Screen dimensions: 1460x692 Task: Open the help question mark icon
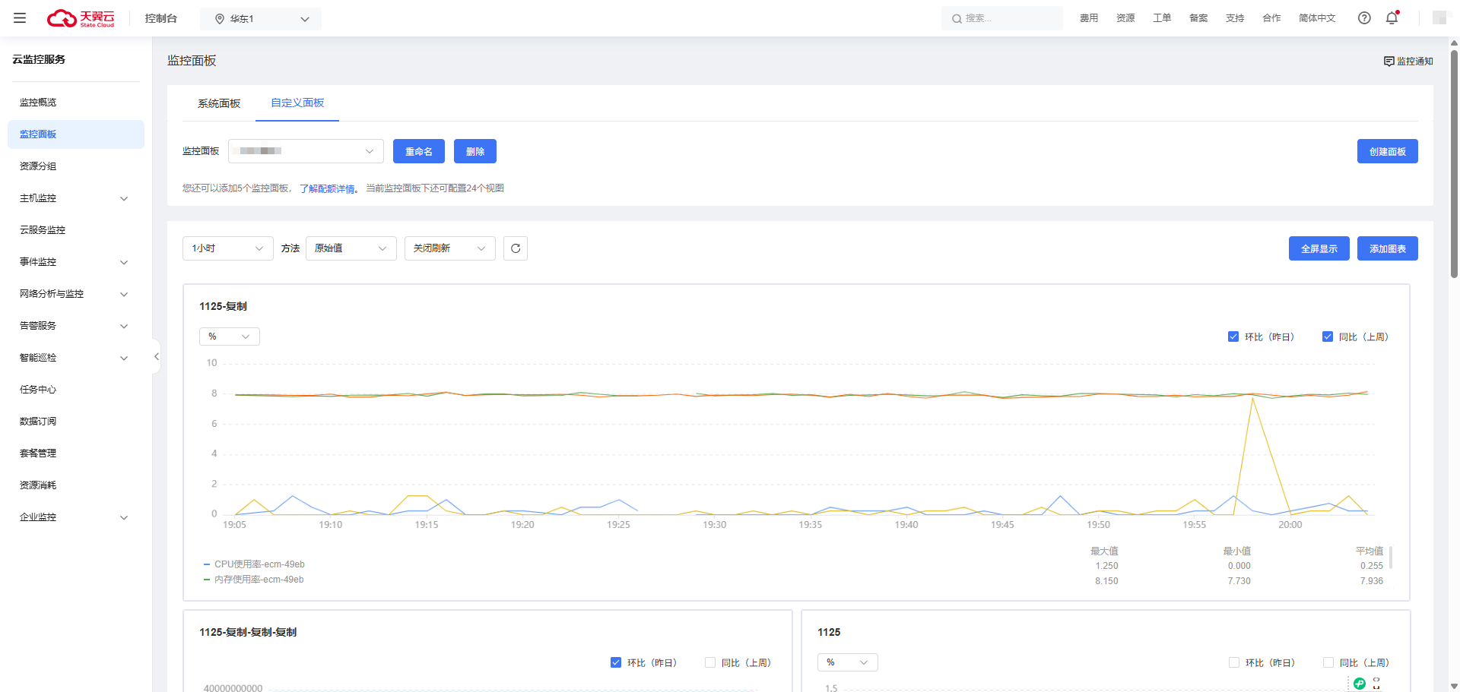pyautogui.click(x=1364, y=18)
